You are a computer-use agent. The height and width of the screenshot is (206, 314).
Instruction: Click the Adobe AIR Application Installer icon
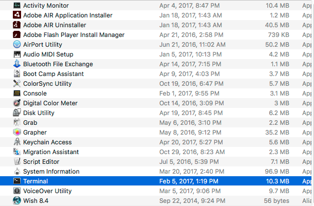coord(17,15)
